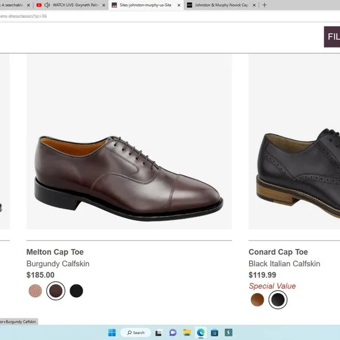
Task: Close the Johnston & Murphy Novick Cap tab
Action: (254, 5)
